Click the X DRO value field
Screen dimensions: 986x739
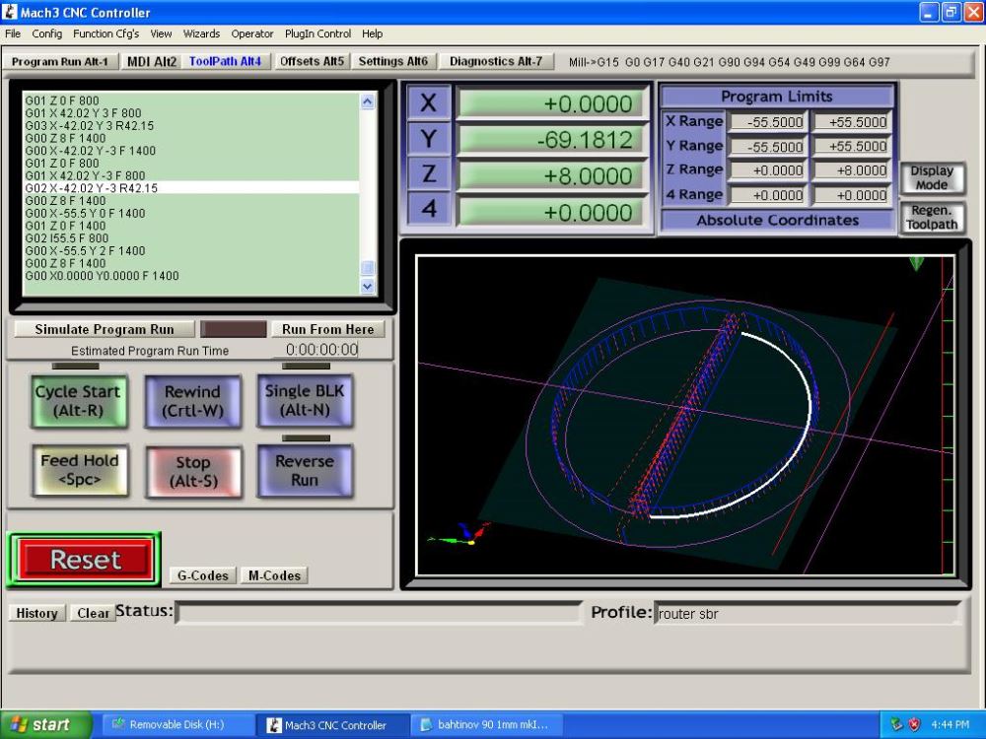tap(551, 103)
